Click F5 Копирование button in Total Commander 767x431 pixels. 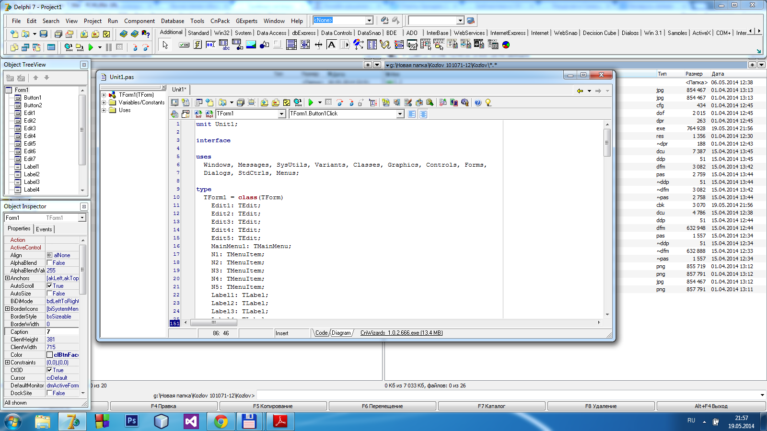[x=273, y=406]
